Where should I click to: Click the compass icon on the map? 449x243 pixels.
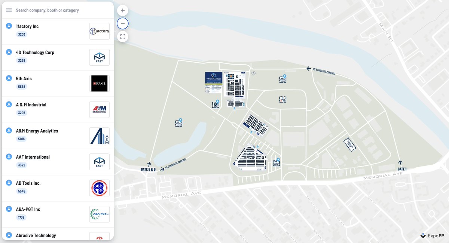253,73
